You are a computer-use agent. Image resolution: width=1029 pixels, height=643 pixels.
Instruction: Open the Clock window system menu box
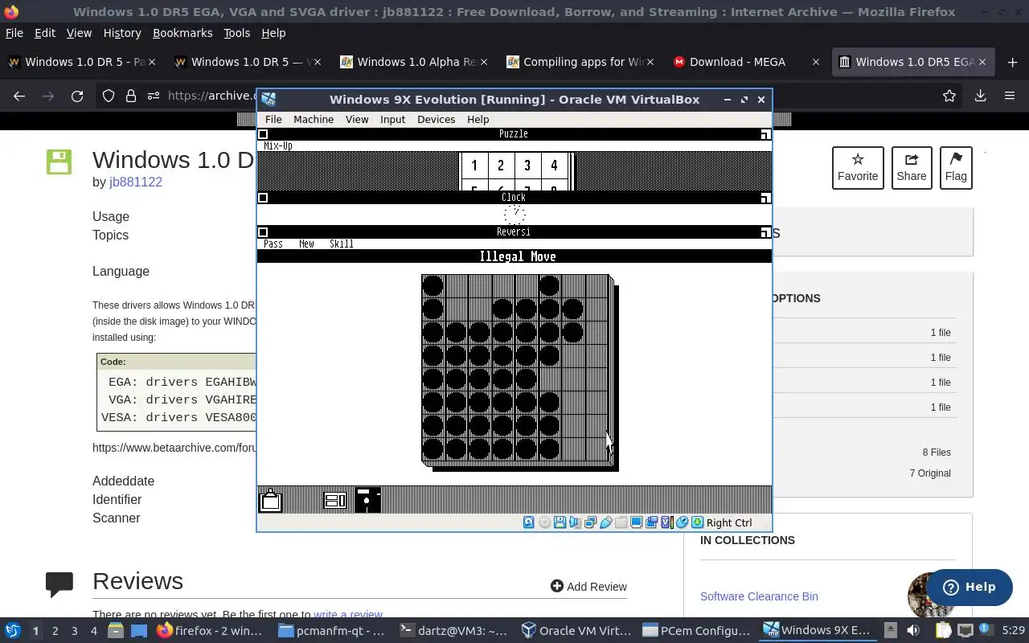263,198
